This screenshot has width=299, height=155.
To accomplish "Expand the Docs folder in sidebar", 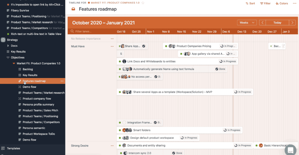I will [8, 46].
